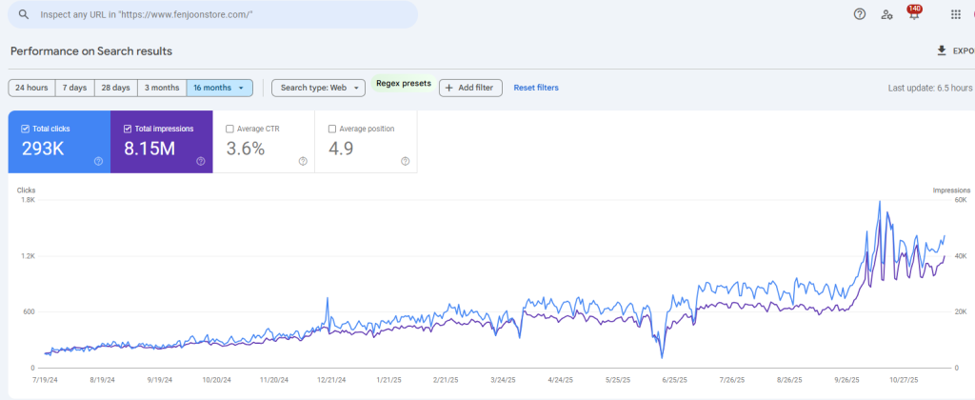Screen dimensions: 975x400
Task: Click the Export download icon
Action: pos(942,51)
